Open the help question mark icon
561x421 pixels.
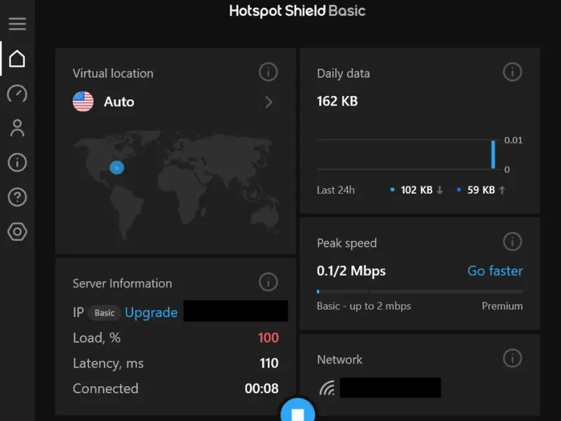[17, 197]
